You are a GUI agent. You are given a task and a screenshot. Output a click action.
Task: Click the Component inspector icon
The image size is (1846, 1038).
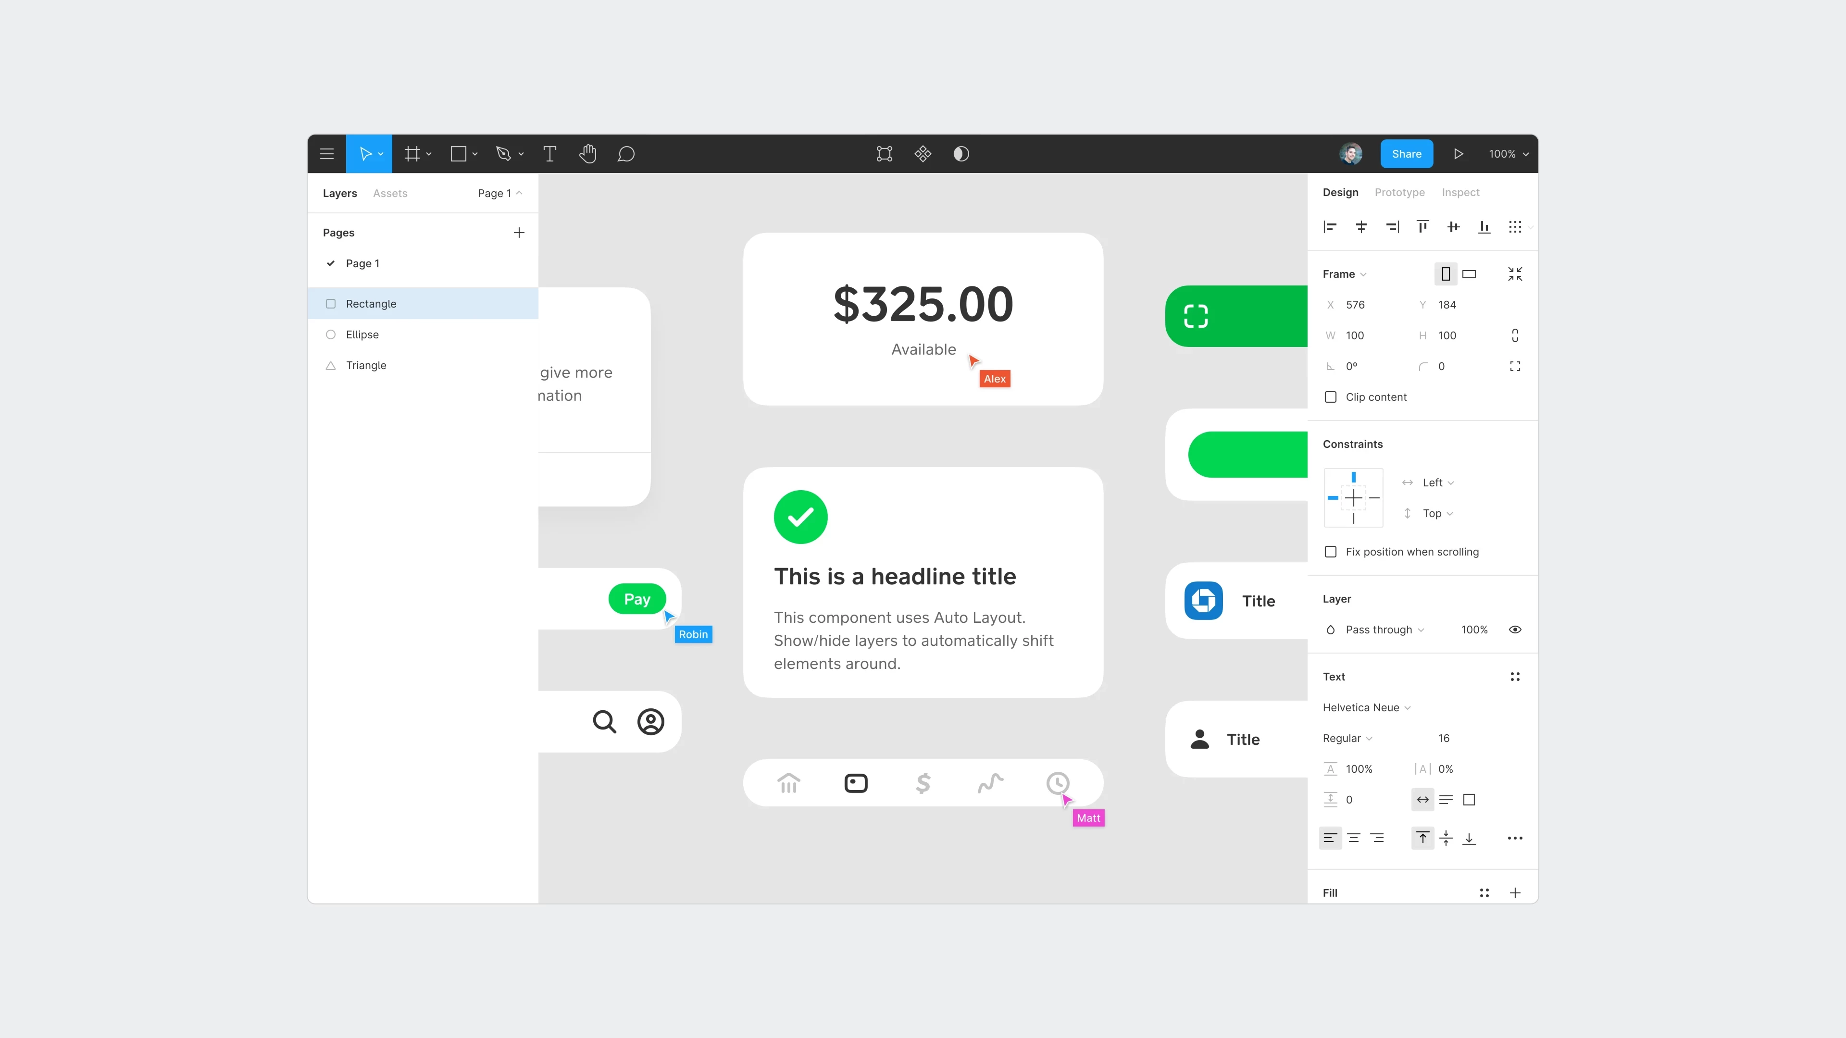923,153
